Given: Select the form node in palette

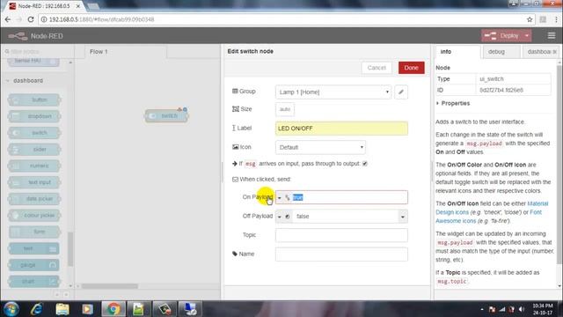Looking at the screenshot, I should (34, 232).
